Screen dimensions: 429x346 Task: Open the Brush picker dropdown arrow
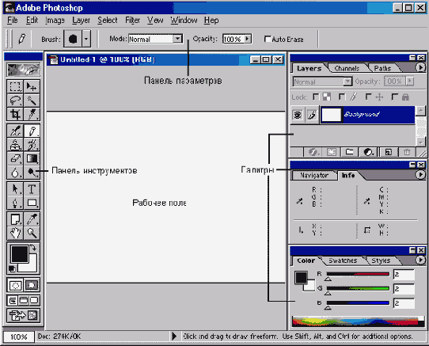click(86, 39)
